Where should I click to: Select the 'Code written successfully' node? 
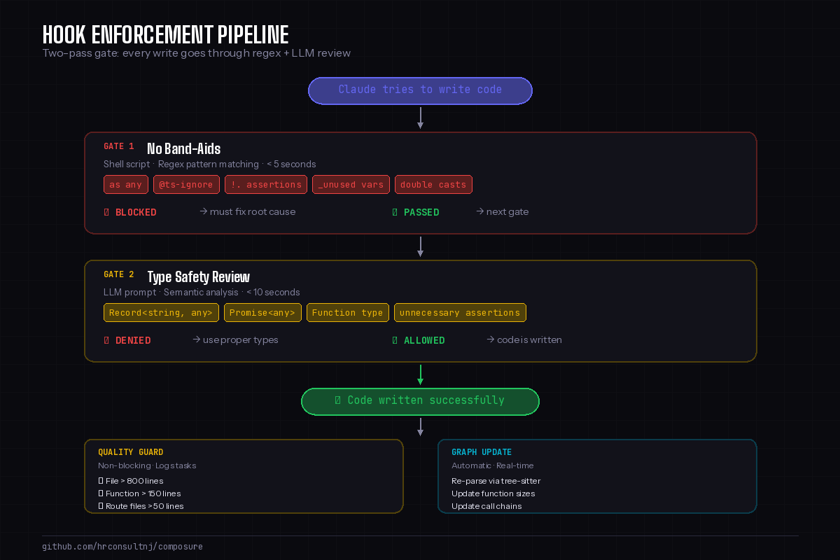click(x=420, y=400)
